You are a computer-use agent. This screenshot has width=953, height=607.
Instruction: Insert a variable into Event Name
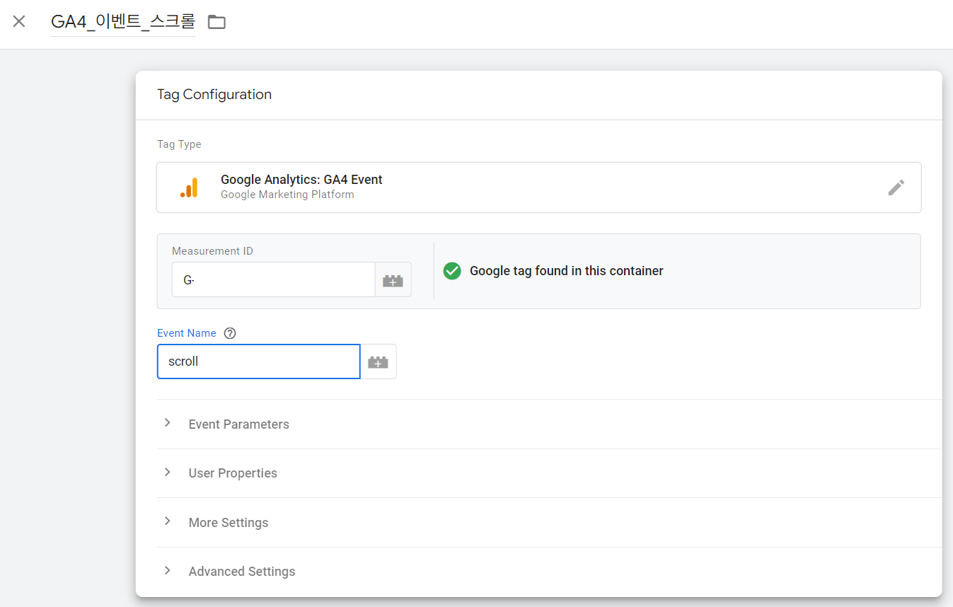378,362
